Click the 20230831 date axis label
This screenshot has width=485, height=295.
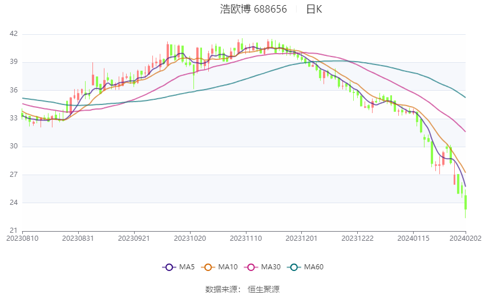click(x=78, y=239)
